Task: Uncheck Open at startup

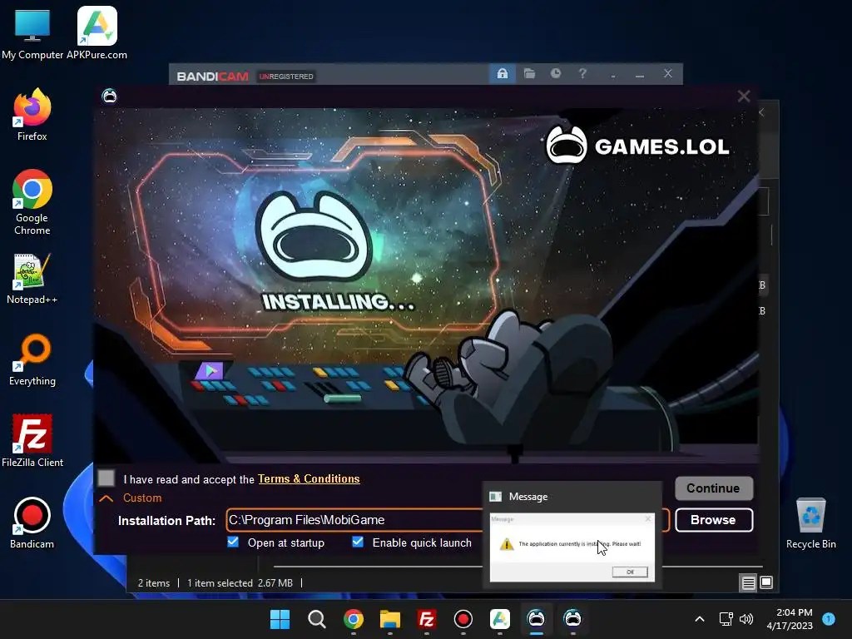Action: pos(233,542)
